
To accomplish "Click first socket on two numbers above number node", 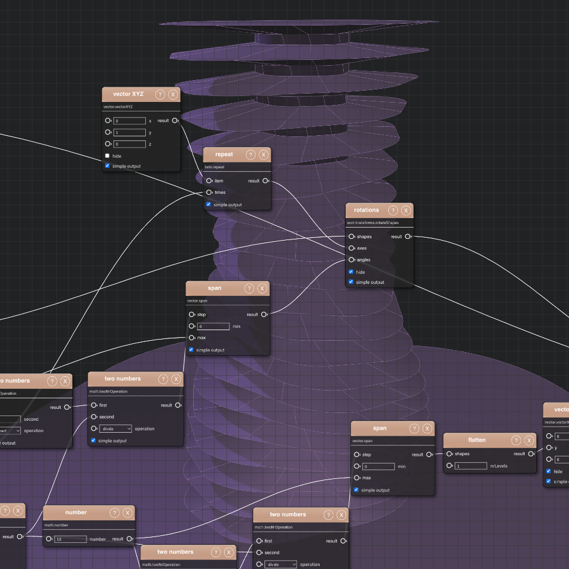I will [94, 405].
